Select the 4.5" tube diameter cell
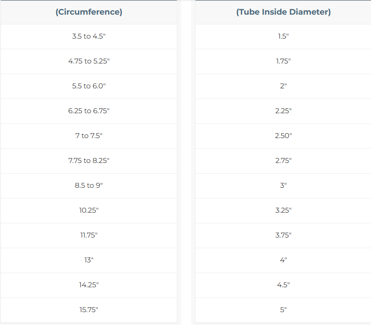 coord(283,285)
